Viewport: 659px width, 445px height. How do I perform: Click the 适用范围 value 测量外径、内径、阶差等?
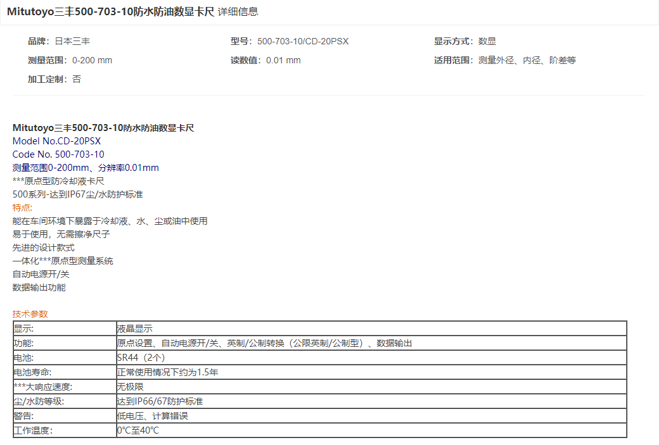pos(527,60)
